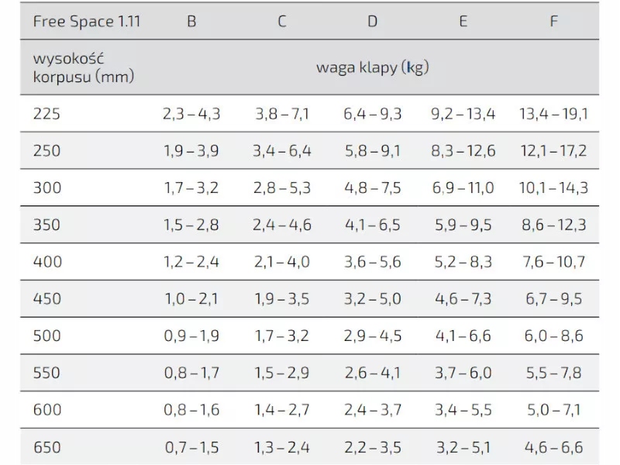
Task: Click the 'wysokość korpusu (mm)' label
Action: pos(83,67)
